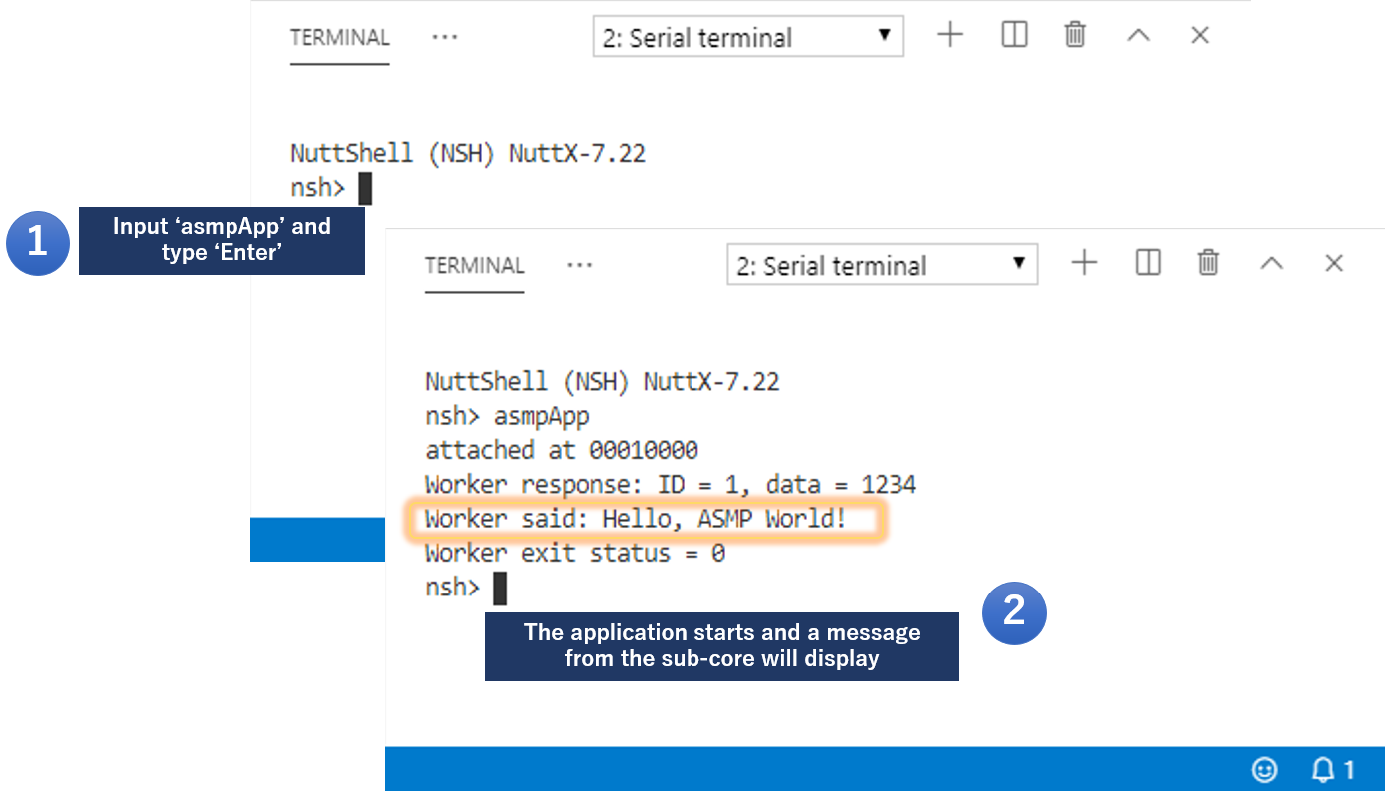Open the upper panel's ellipsis actions menu
The height and width of the screenshot is (791, 1385).
point(445,36)
